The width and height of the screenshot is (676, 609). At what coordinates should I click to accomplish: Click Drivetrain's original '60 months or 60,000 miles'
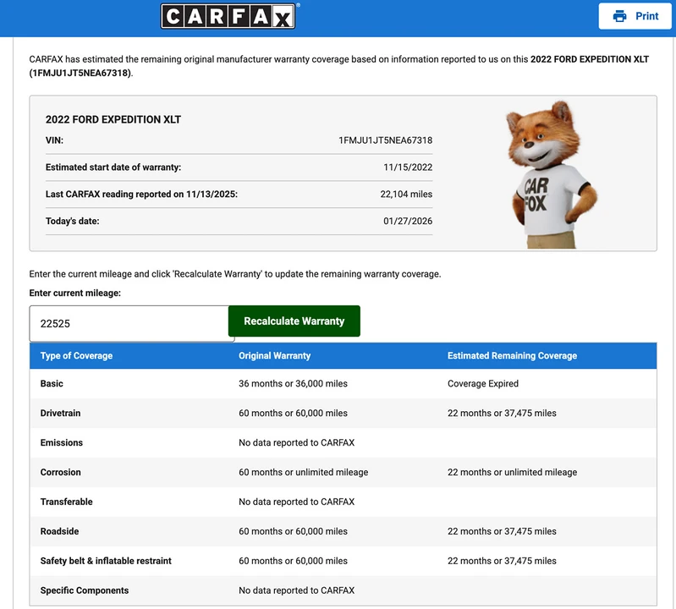coord(294,413)
